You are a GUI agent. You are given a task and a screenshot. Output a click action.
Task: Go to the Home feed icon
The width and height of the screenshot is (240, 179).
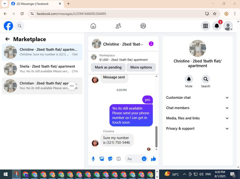[93, 26]
